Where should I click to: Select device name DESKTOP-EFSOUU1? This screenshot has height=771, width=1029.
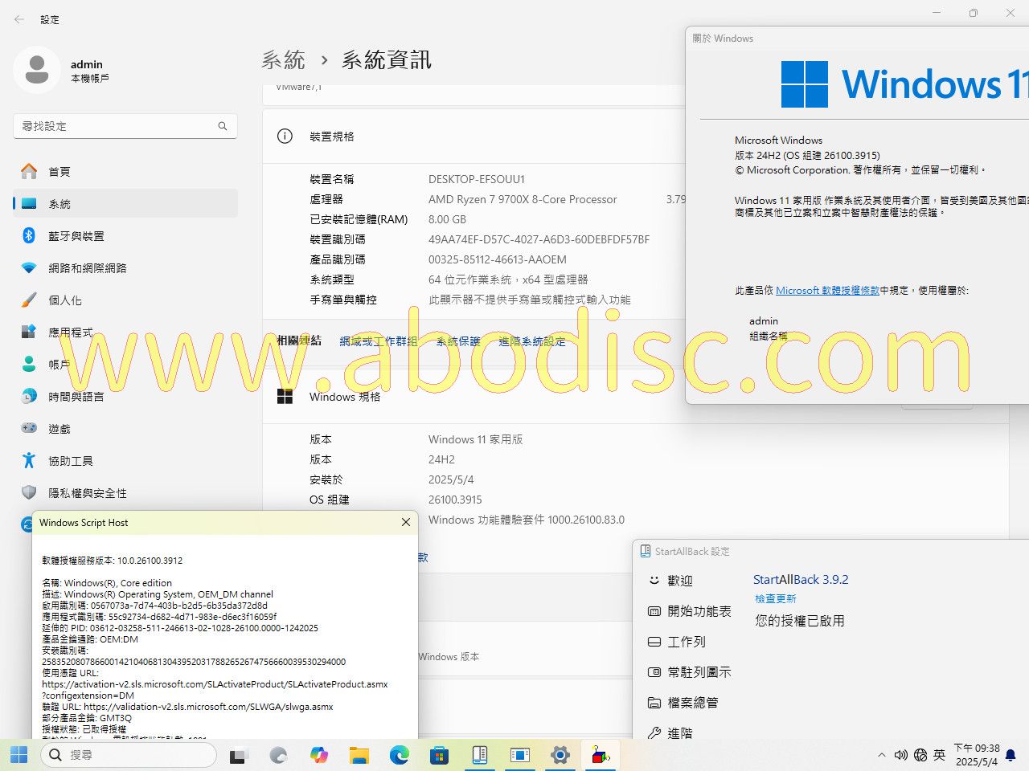click(477, 179)
